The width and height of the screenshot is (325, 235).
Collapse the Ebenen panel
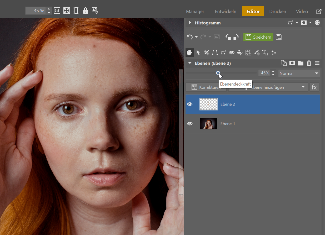tap(190, 63)
